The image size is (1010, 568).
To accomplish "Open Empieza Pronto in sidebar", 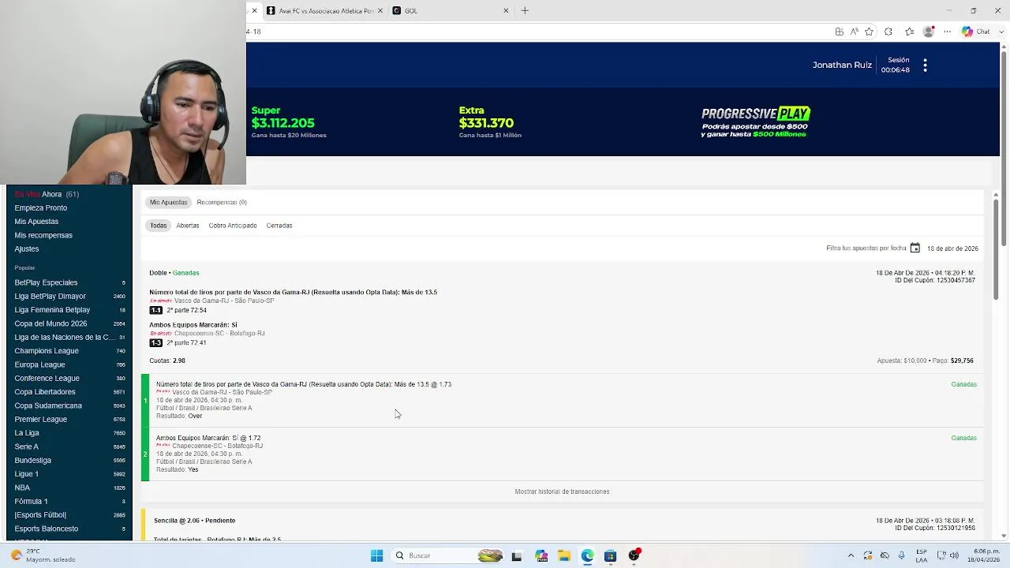I will (x=41, y=207).
